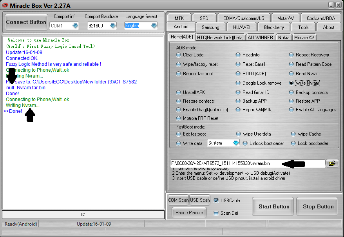This screenshot has height=237, width=344.
Task: Click the nvram.bin file path field
Action: coord(248,163)
